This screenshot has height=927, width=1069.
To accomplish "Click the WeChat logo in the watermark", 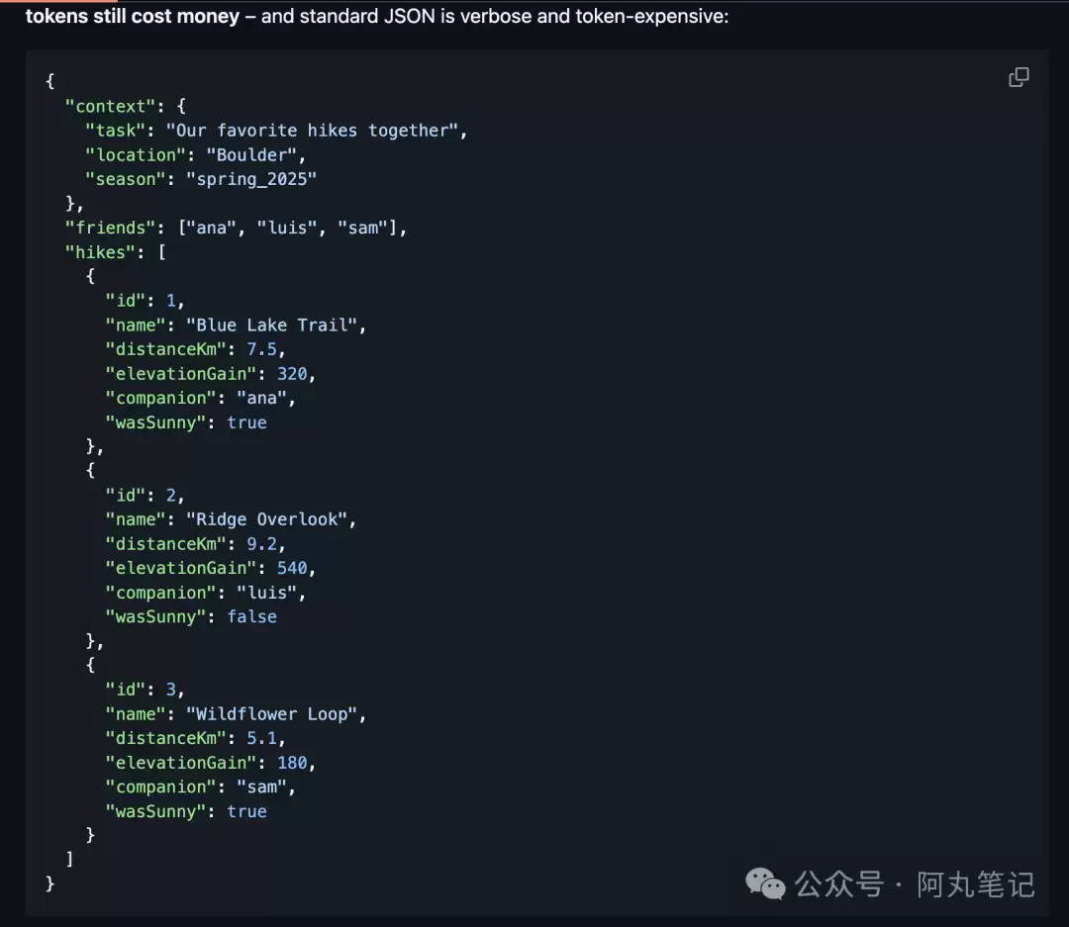I will pos(765,883).
